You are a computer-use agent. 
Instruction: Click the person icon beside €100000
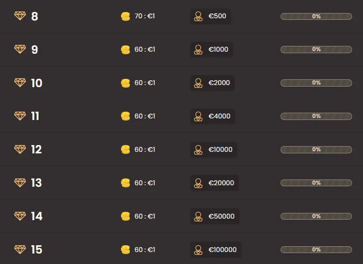click(x=198, y=249)
